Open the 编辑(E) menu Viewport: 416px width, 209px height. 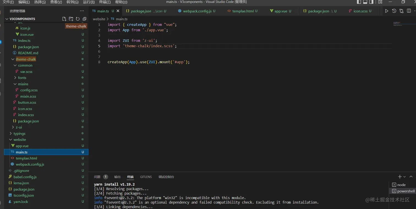tap(24, 2)
